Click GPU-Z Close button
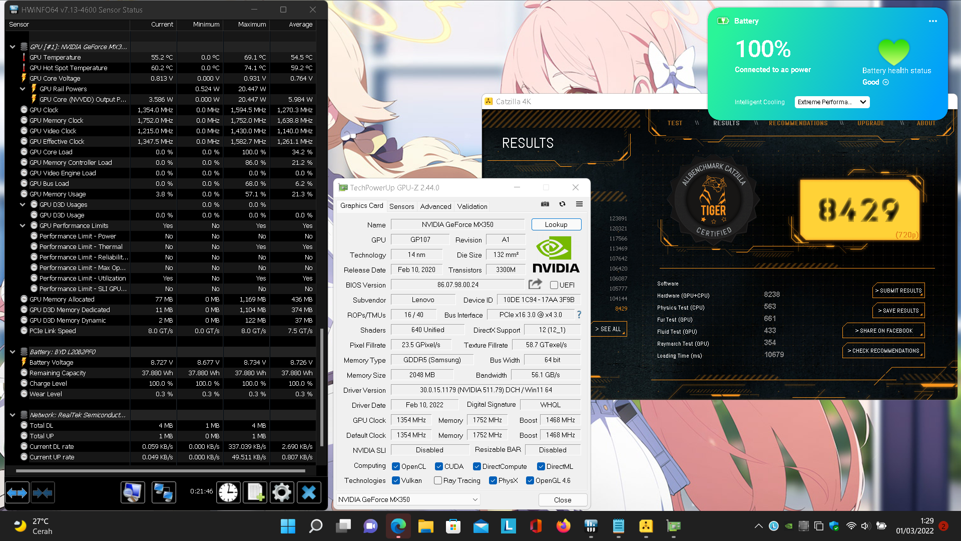Image resolution: width=961 pixels, height=541 pixels. point(563,500)
